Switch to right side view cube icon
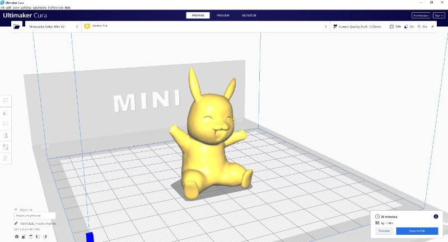The height and width of the screenshot is (242, 448). [x=45, y=236]
